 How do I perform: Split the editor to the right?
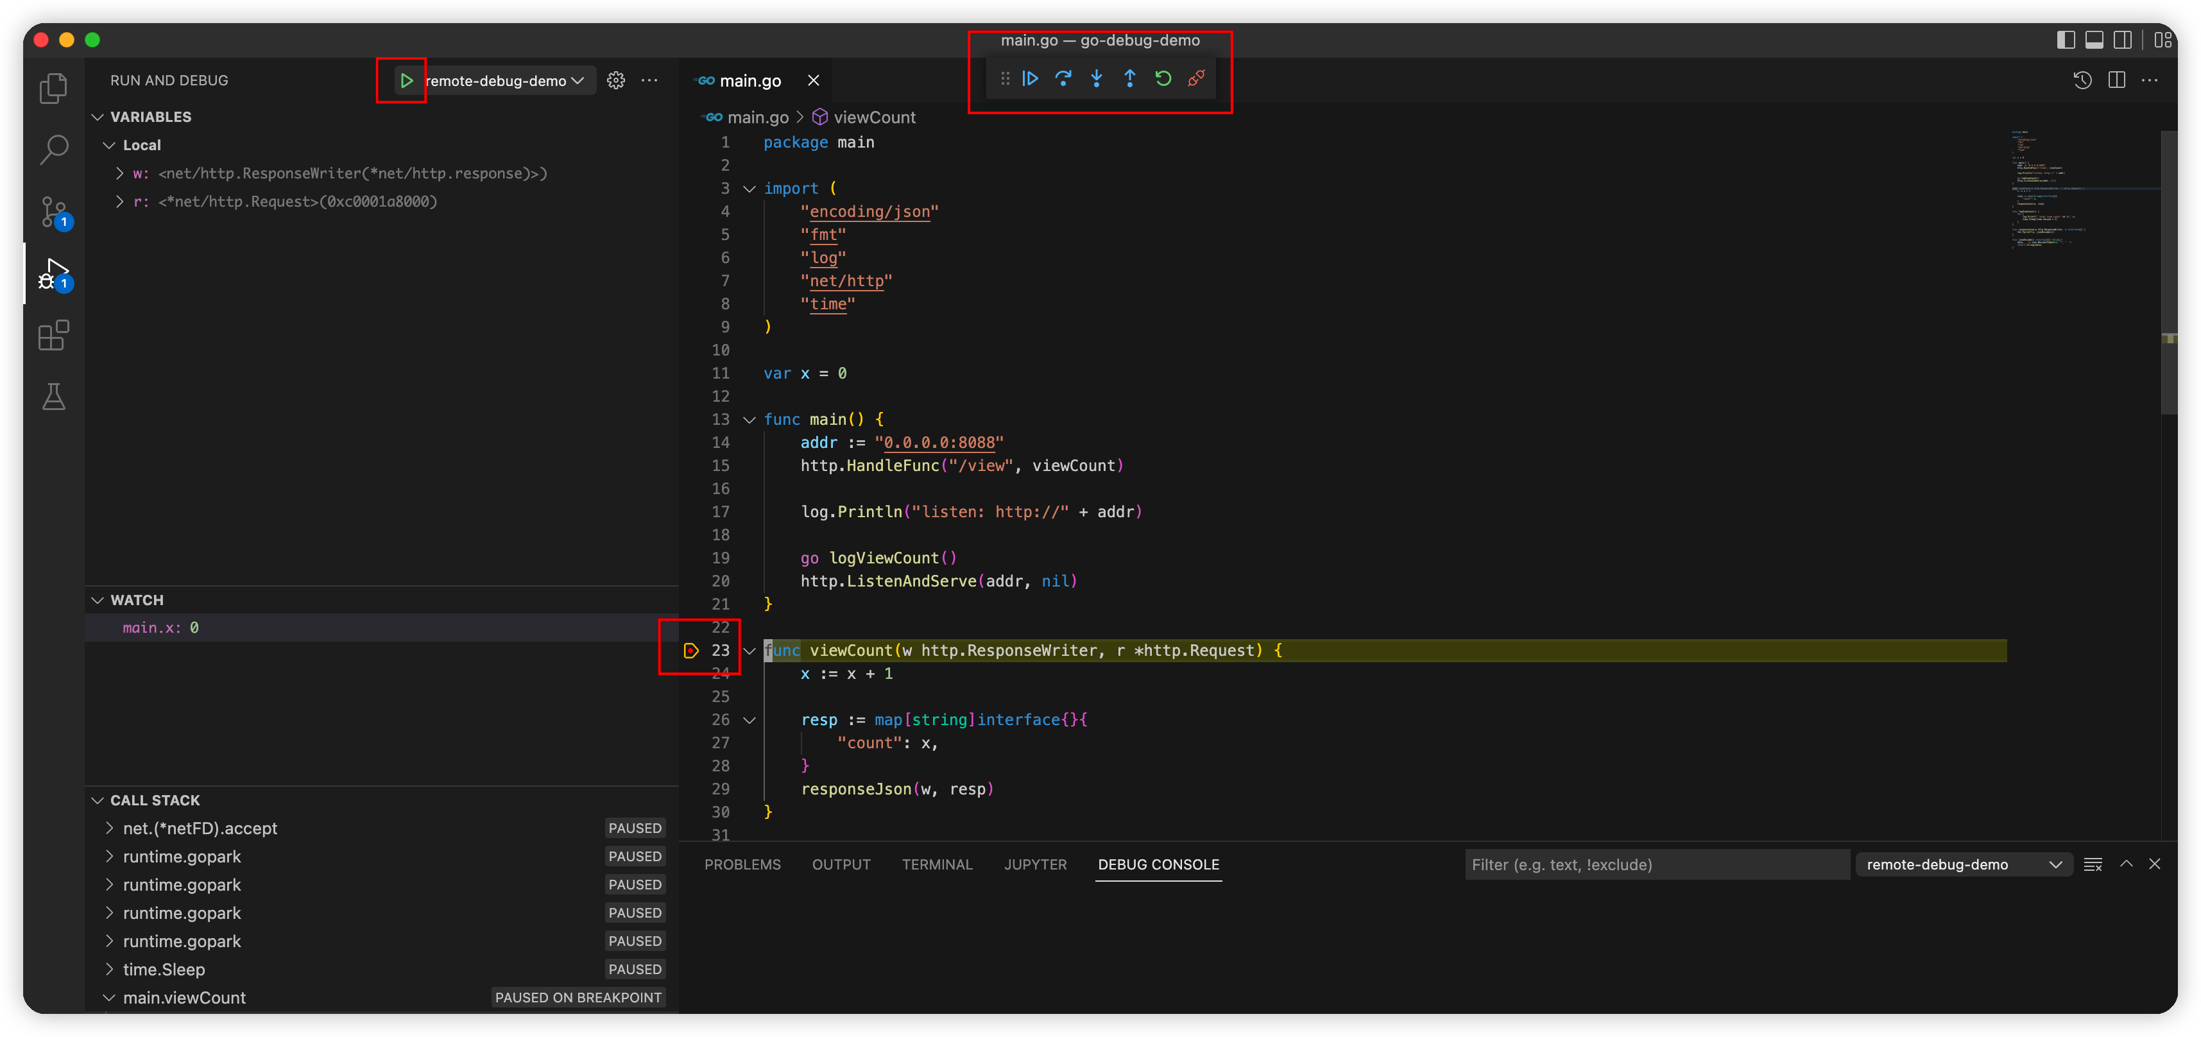[2116, 80]
